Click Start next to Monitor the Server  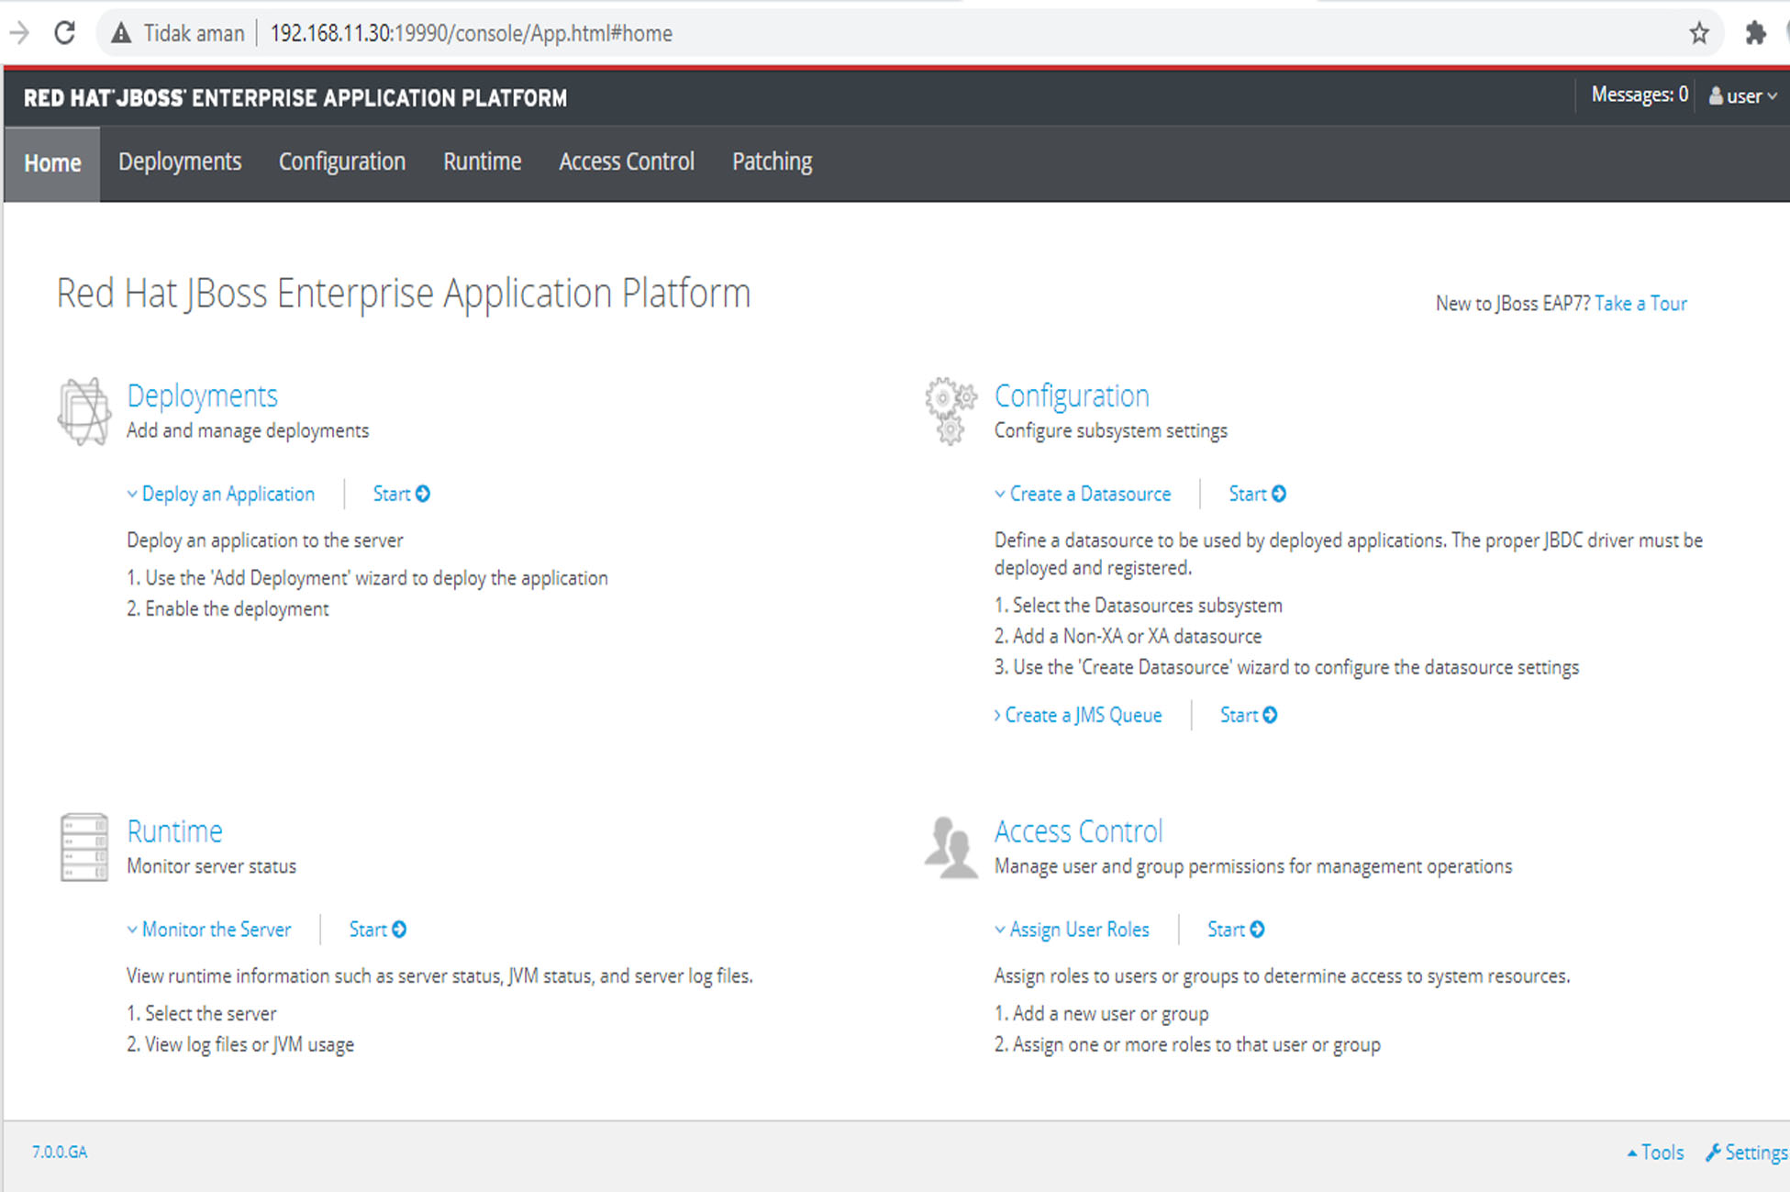(377, 930)
